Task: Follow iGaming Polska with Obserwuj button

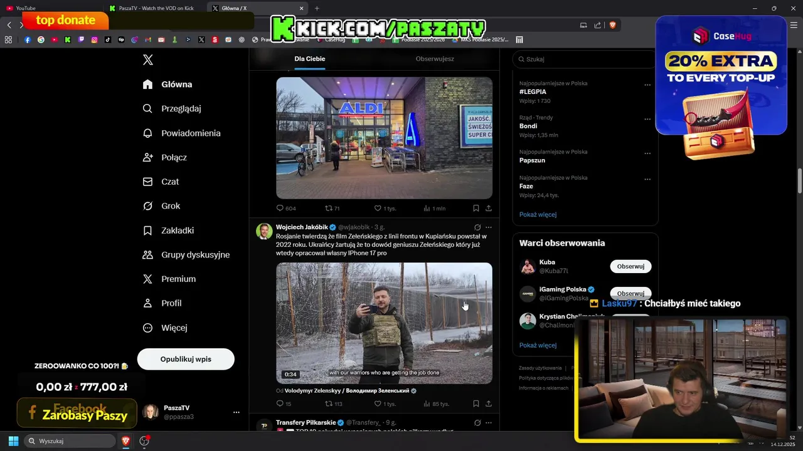Action: pos(630,293)
